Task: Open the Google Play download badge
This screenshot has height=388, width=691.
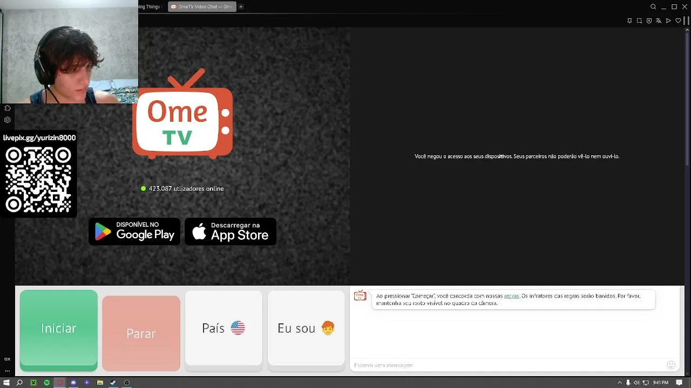Action: [134, 231]
